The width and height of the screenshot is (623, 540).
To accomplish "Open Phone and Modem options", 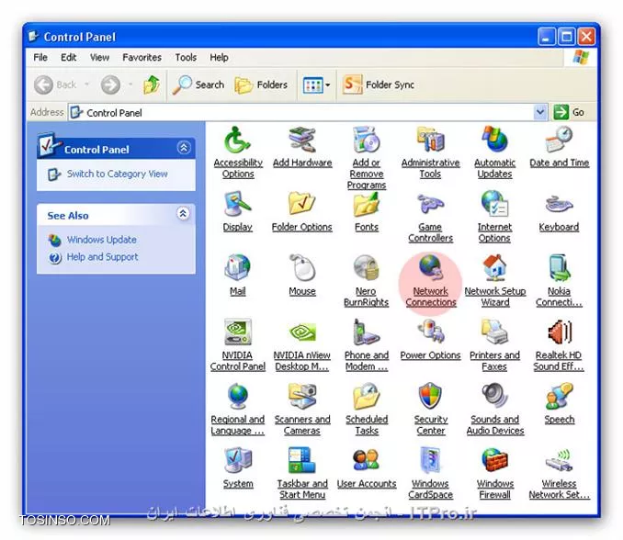I will click(x=367, y=345).
